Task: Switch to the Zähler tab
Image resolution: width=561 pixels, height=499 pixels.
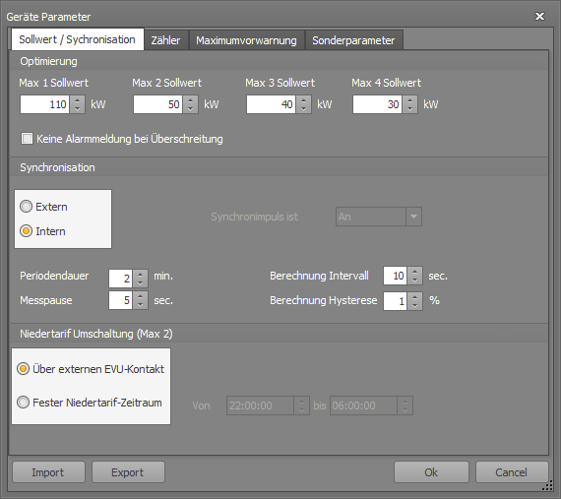Action: [166, 40]
